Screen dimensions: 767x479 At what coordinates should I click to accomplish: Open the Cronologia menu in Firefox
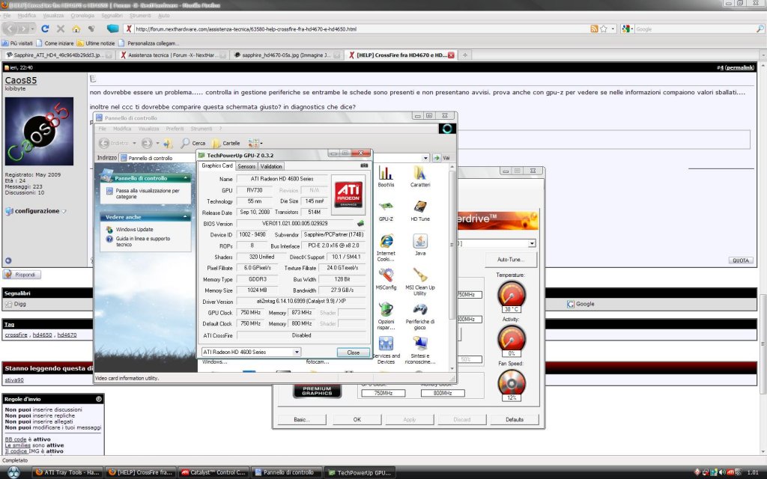click(x=82, y=16)
